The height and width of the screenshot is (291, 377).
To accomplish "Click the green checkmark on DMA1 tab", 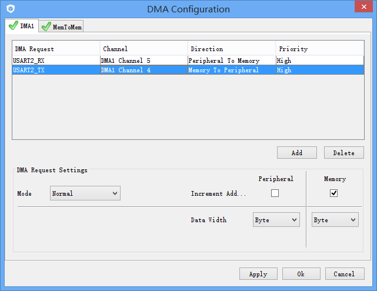I will [13, 26].
